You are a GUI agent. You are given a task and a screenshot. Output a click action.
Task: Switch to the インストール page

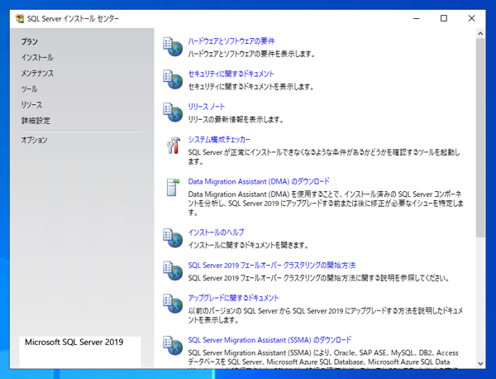37,57
